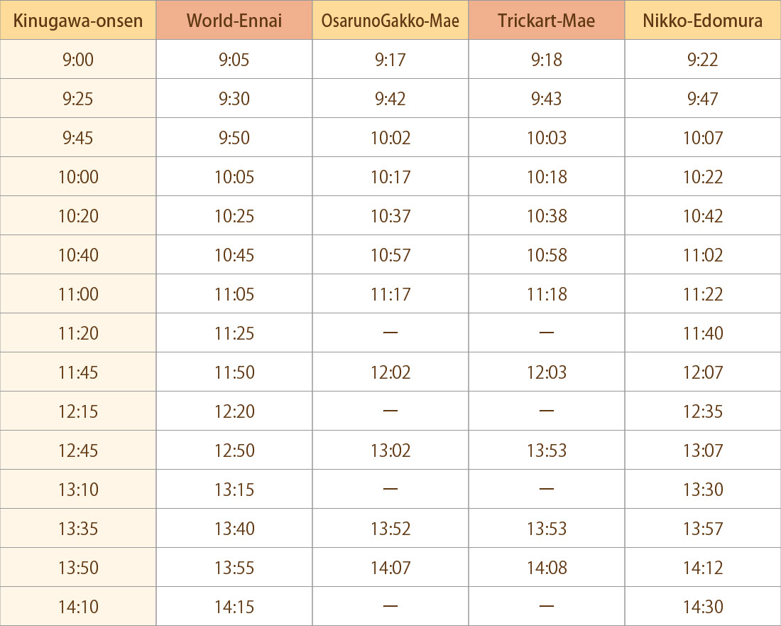This screenshot has width=781, height=626.
Task: Click the 9:25 Kinugawa-onsen departure
Action: click(77, 98)
